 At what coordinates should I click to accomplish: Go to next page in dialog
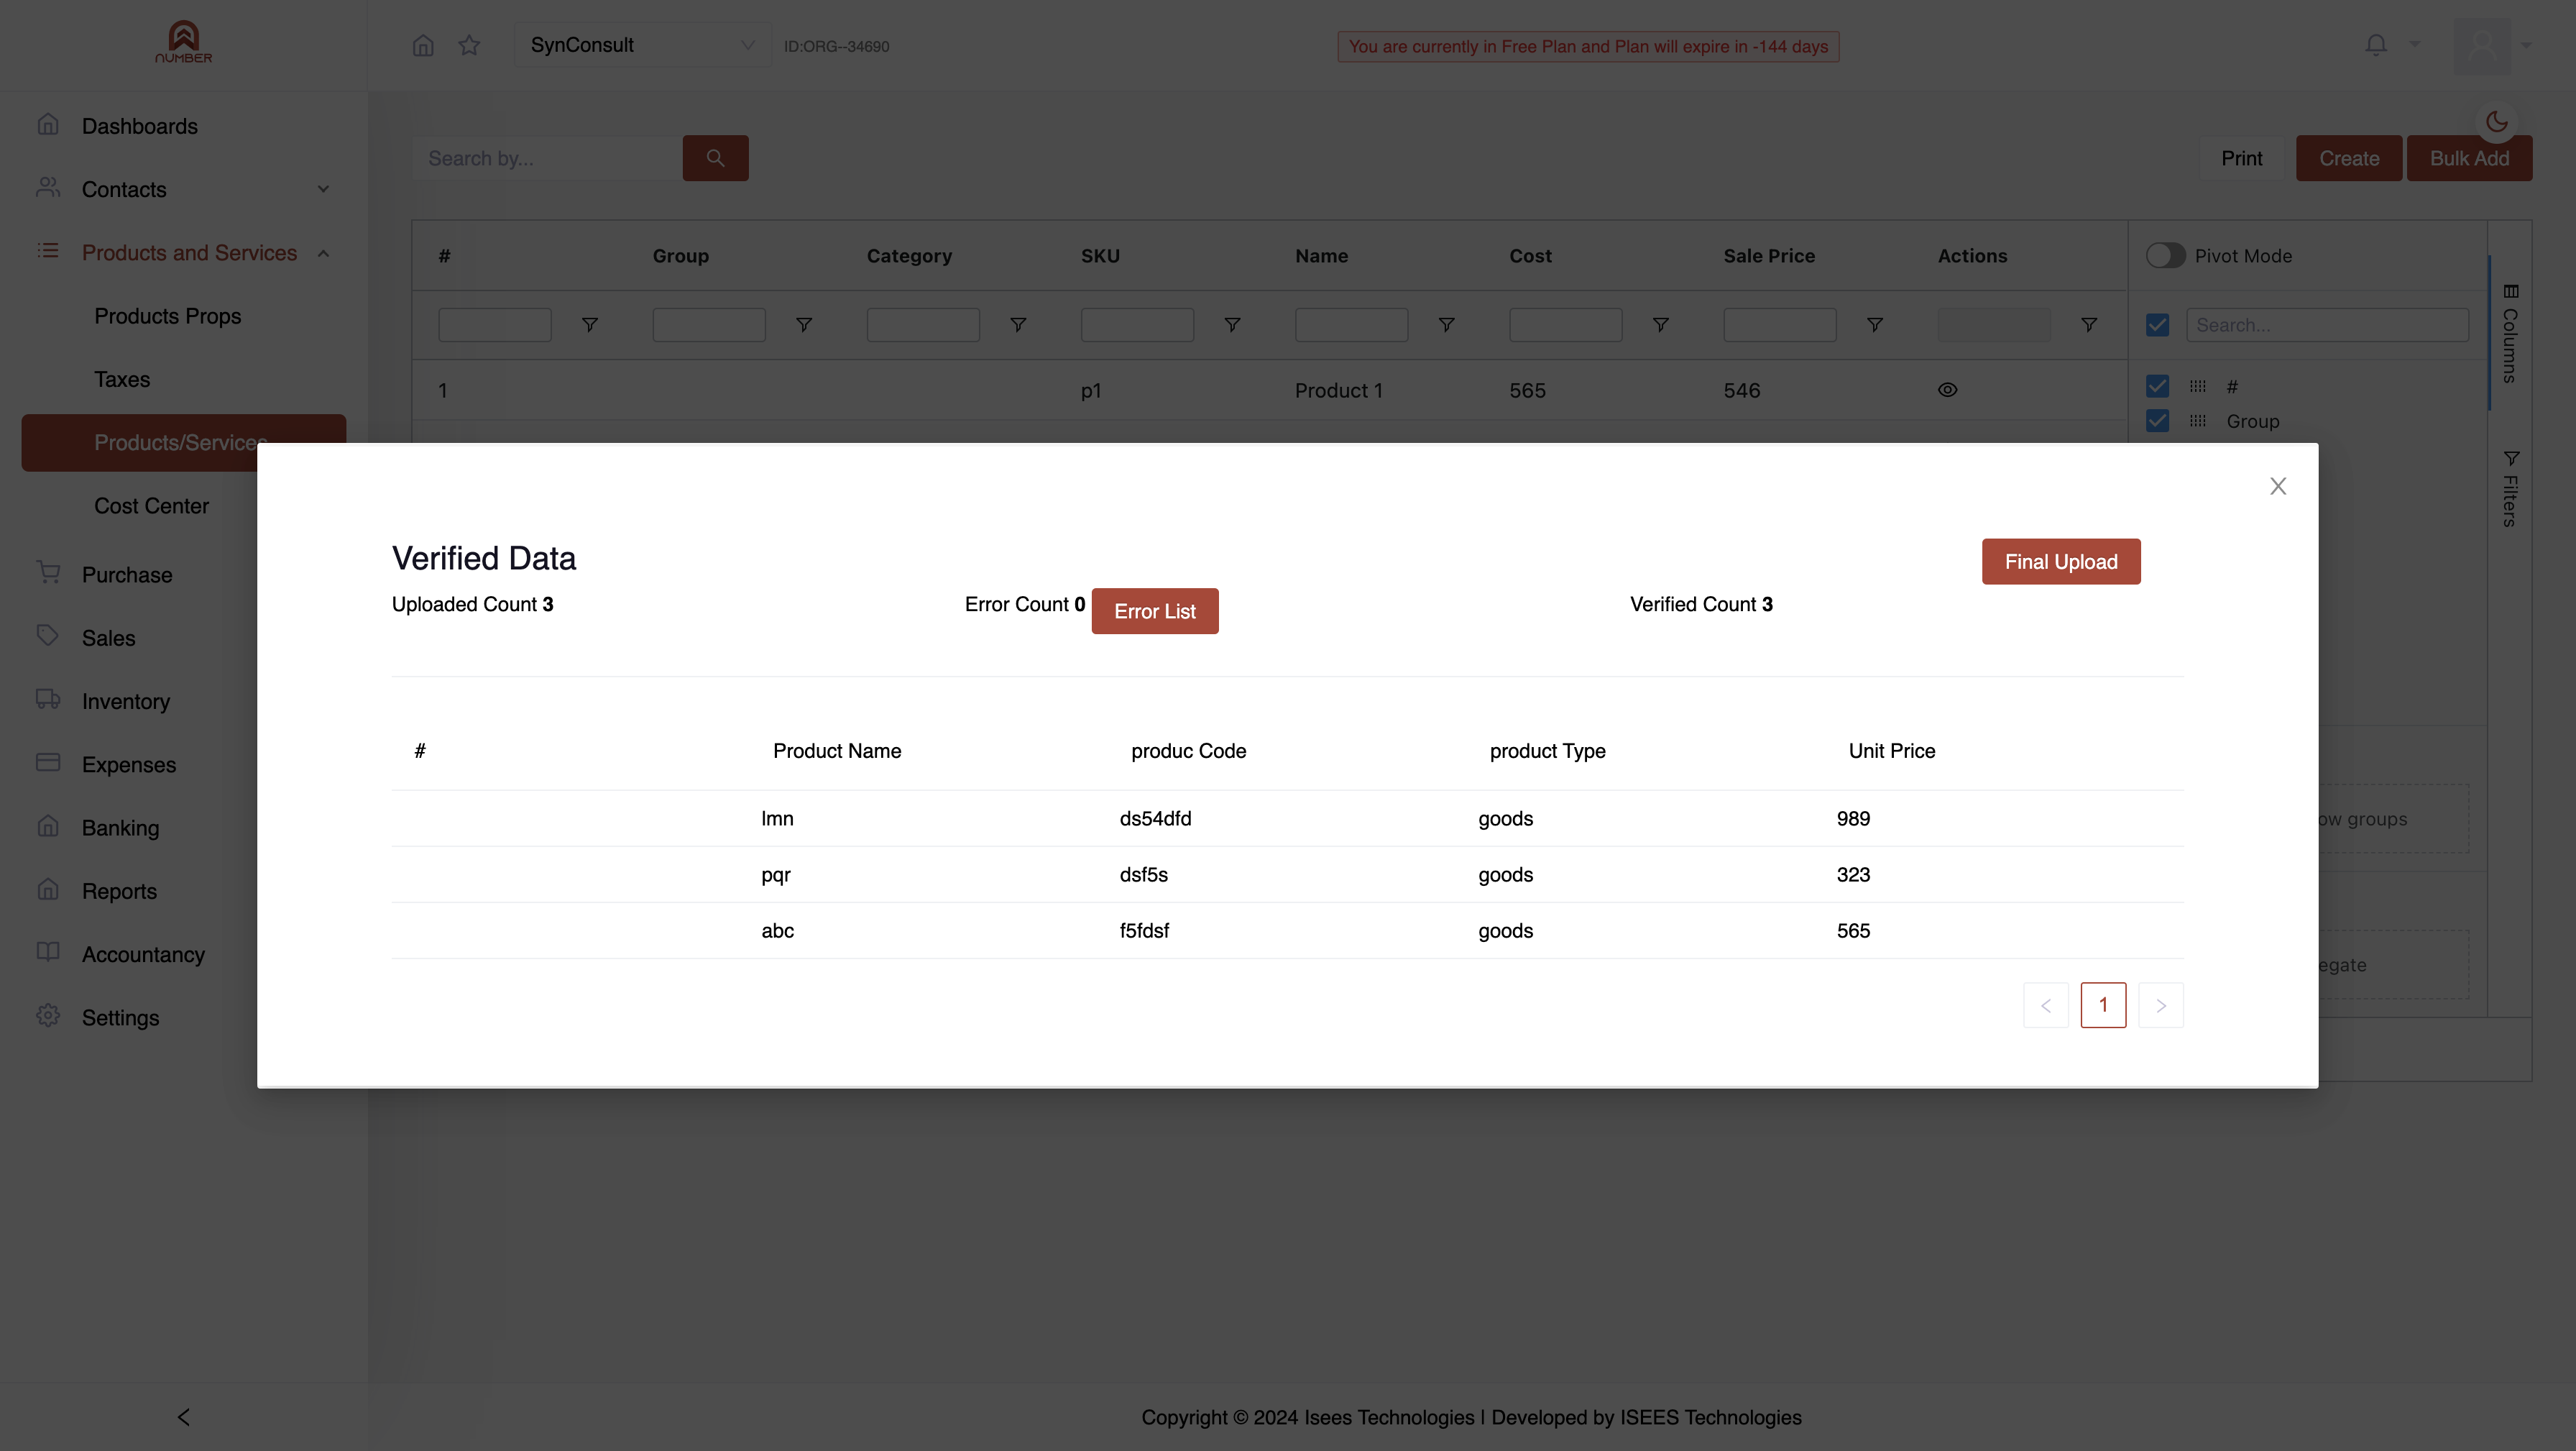[x=2161, y=1004]
